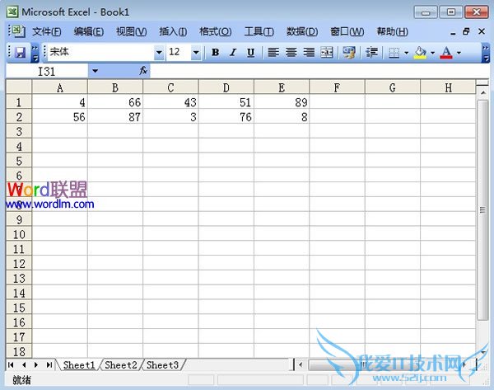
Task: Click the Excel title bar icon
Action: (12, 12)
